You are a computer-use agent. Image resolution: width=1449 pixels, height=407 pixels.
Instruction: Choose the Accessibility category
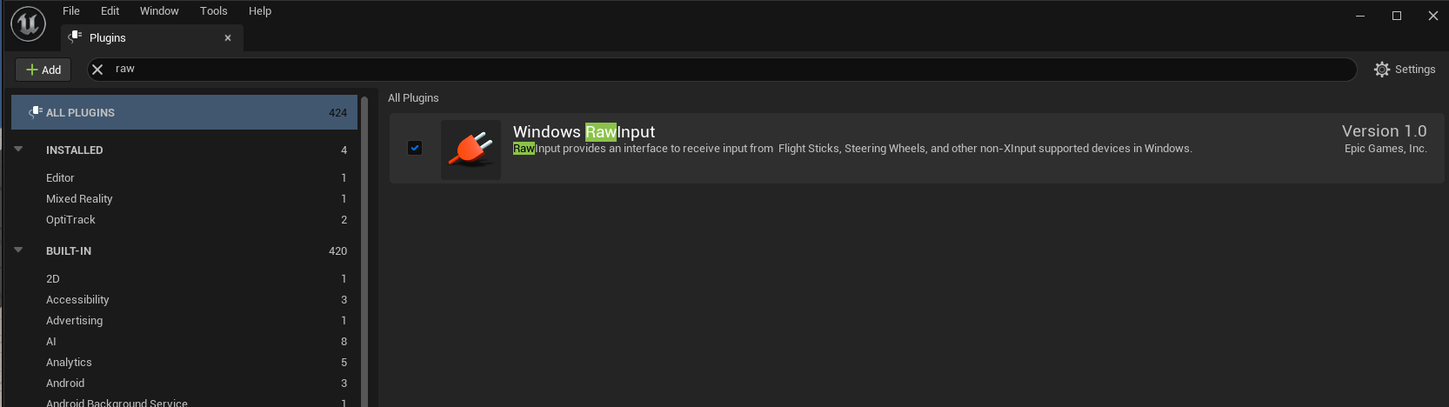click(x=77, y=300)
